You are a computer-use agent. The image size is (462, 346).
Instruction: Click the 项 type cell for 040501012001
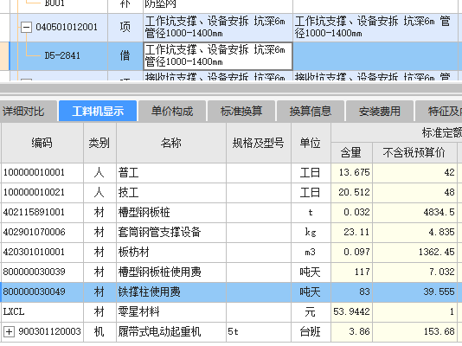click(125, 28)
